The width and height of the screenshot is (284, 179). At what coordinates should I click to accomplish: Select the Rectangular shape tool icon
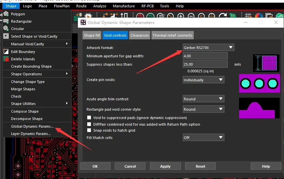pyautogui.click(x=6, y=21)
